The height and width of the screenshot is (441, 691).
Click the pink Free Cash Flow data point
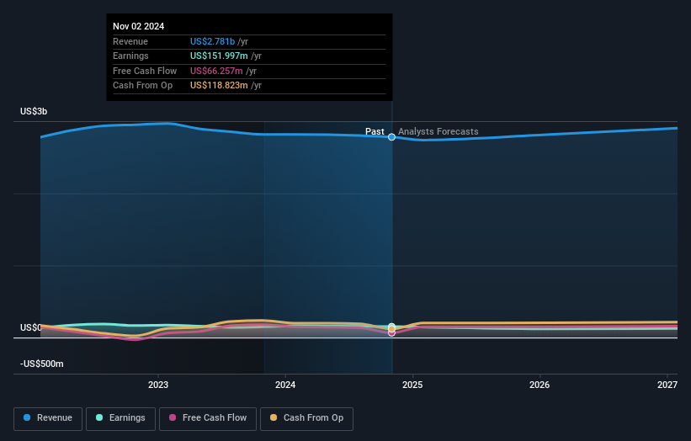pos(391,333)
